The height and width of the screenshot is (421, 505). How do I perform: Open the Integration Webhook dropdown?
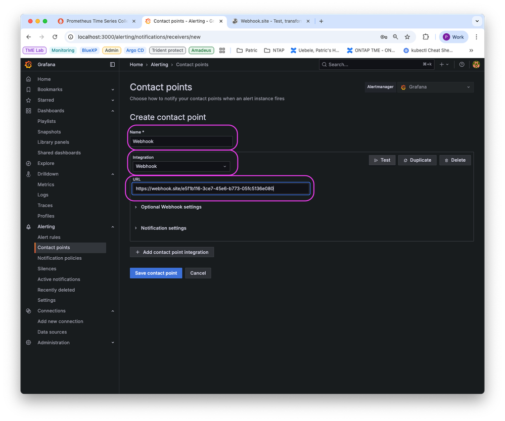[181, 166]
